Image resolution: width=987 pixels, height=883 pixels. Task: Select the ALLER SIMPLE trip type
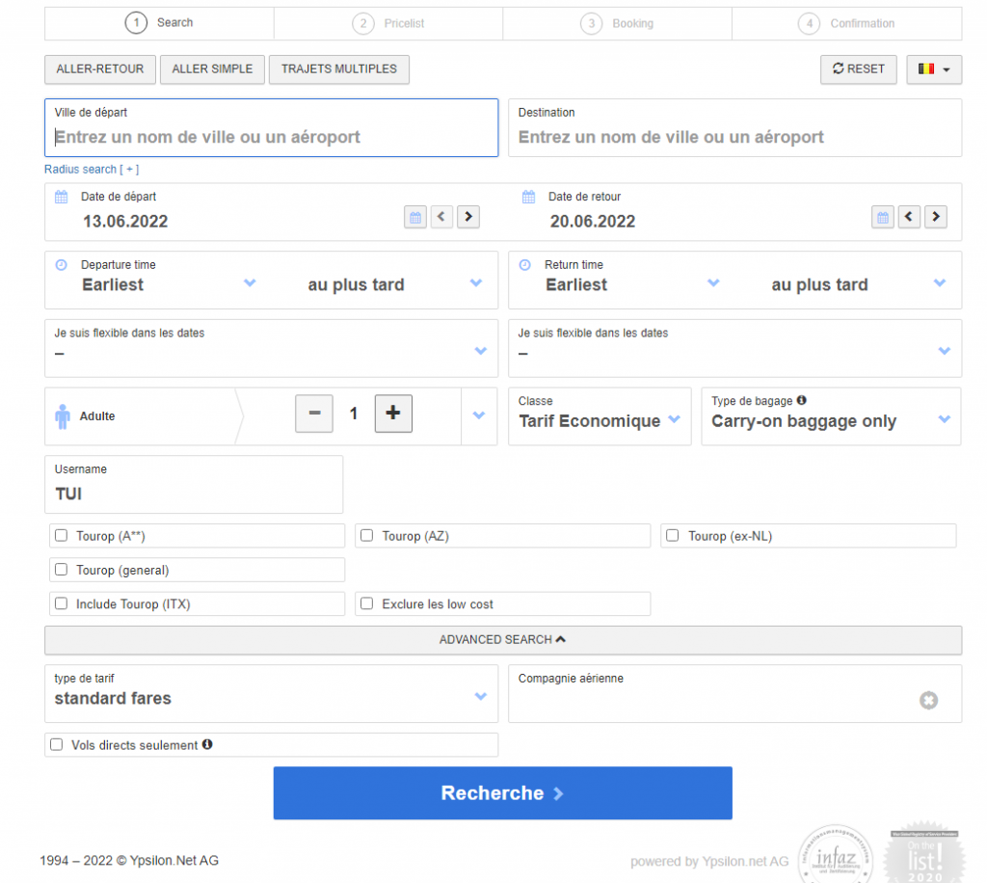(x=212, y=69)
